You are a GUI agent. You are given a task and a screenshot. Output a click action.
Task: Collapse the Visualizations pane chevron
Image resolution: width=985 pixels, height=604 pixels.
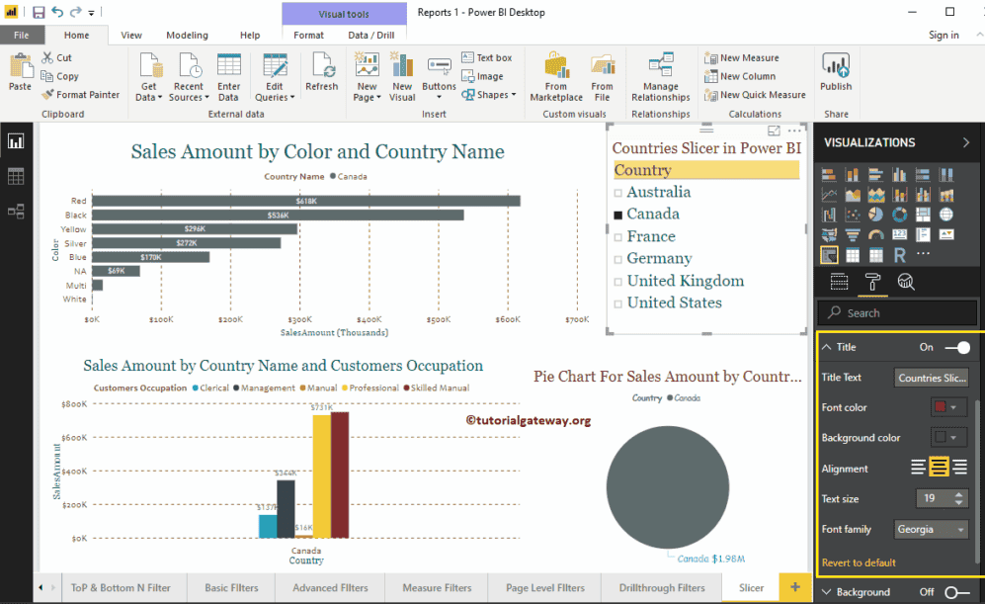click(x=965, y=142)
